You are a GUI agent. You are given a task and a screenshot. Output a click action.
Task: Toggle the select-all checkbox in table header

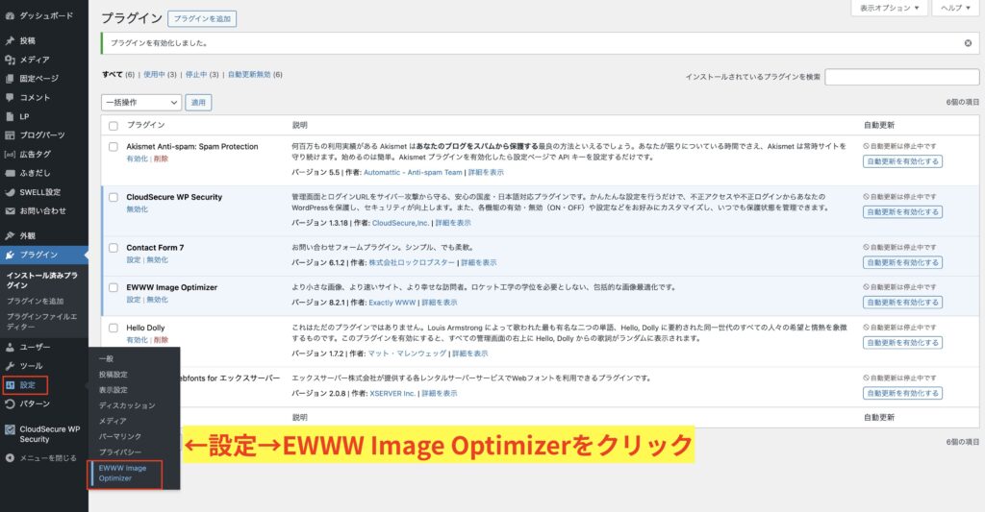point(114,126)
